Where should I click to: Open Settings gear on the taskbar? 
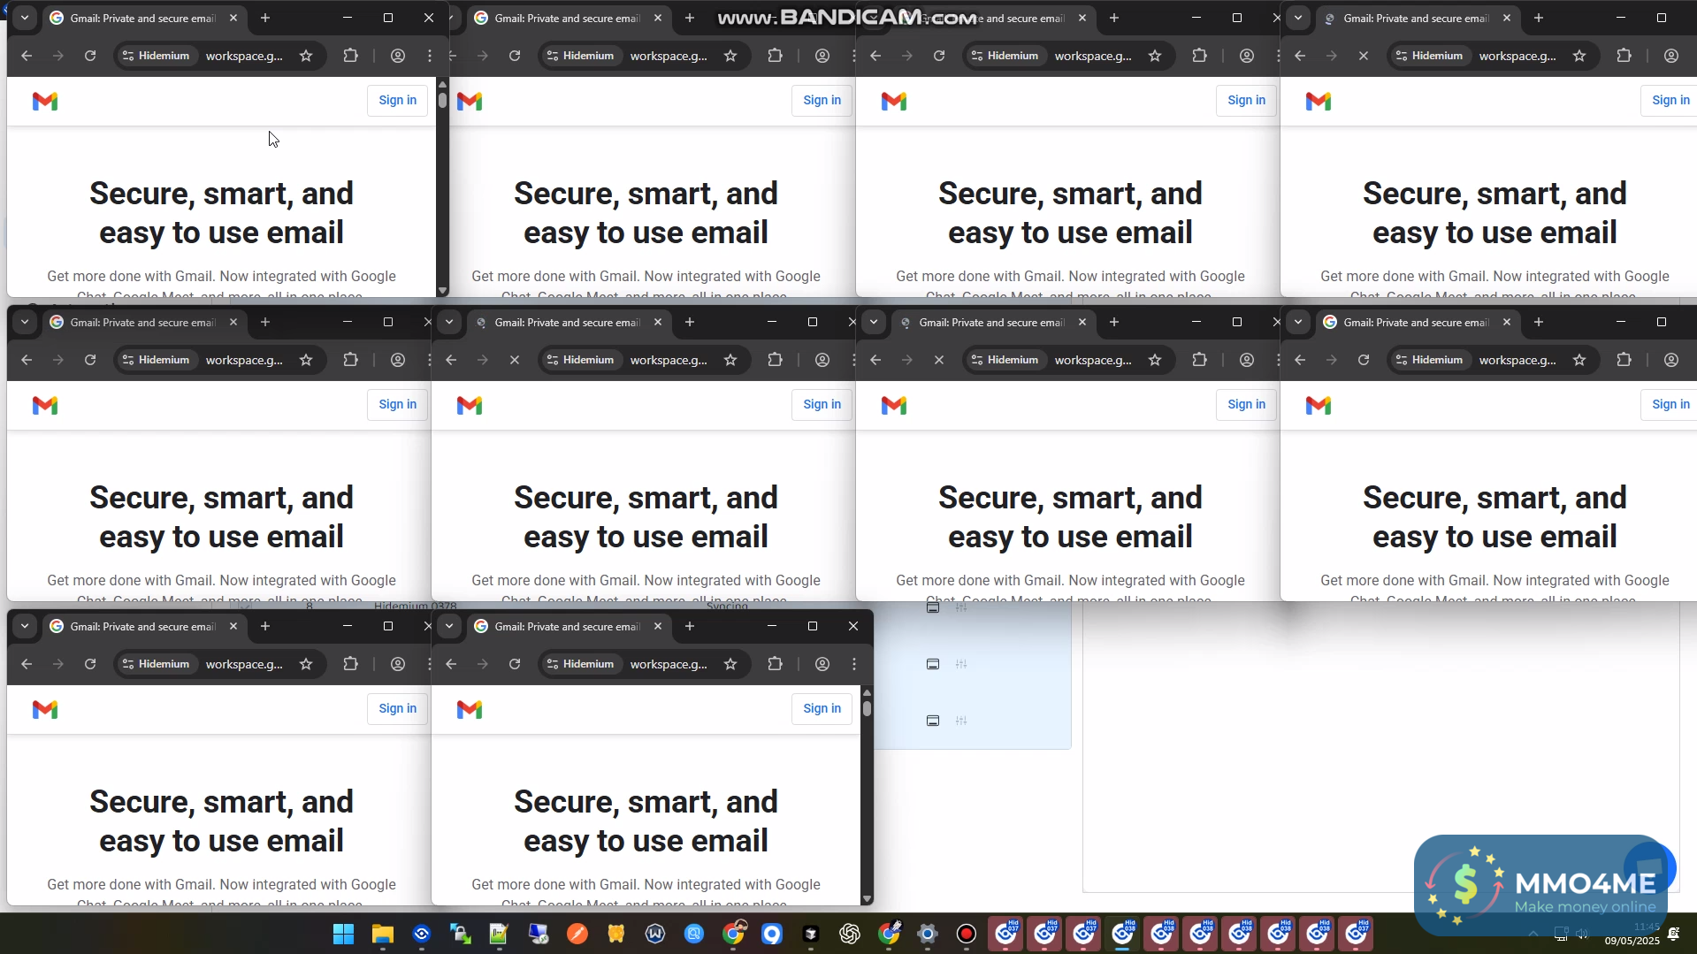pos(928,934)
